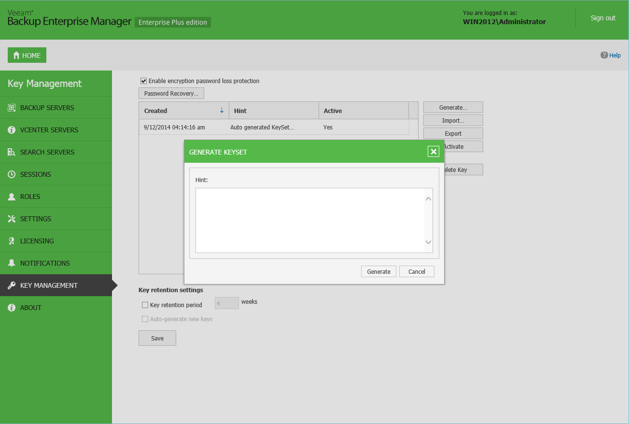This screenshot has width=629, height=424.
Task: Click the 'Yes' active status cell
Action: [x=328, y=127]
